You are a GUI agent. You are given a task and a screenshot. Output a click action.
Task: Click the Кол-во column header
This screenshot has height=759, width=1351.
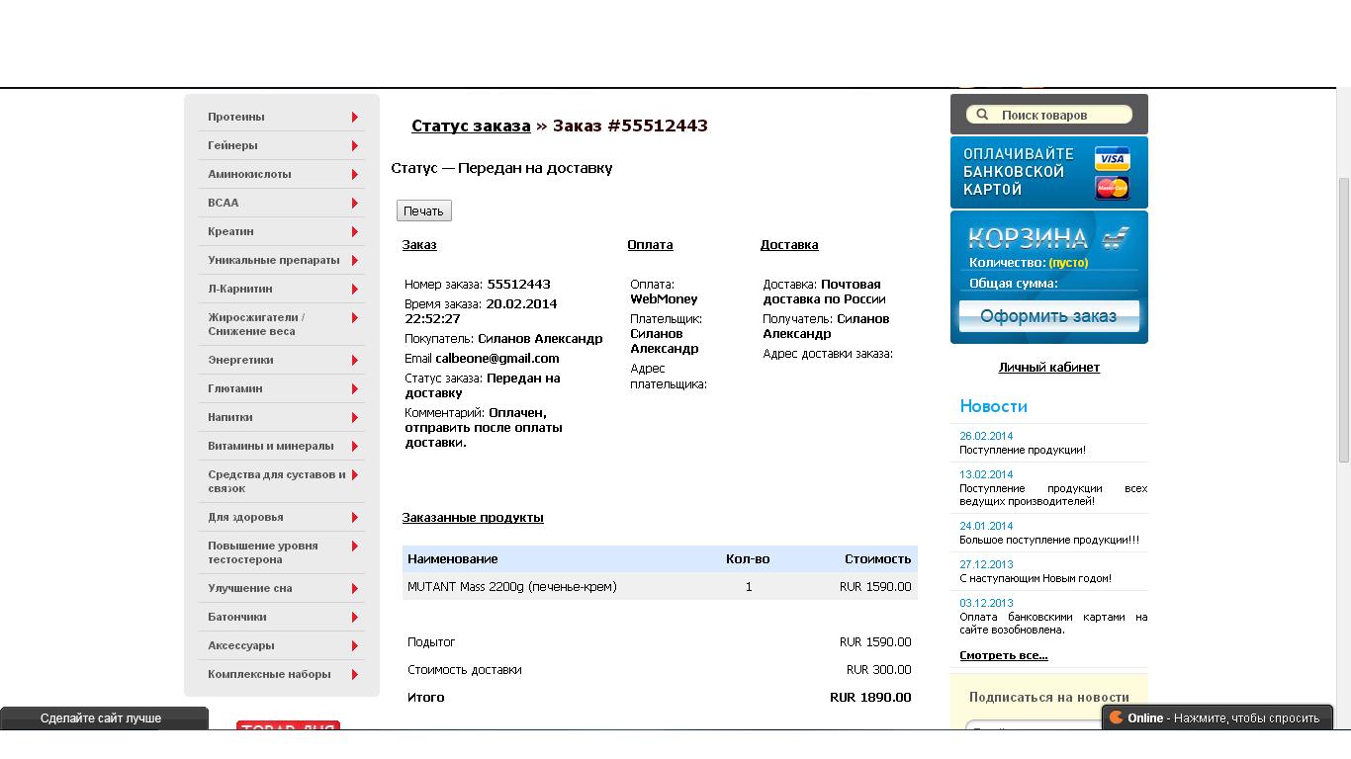pyautogui.click(x=748, y=559)
